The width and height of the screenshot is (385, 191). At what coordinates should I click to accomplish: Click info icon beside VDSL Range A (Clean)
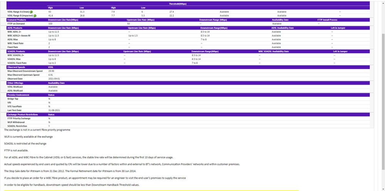31,12
